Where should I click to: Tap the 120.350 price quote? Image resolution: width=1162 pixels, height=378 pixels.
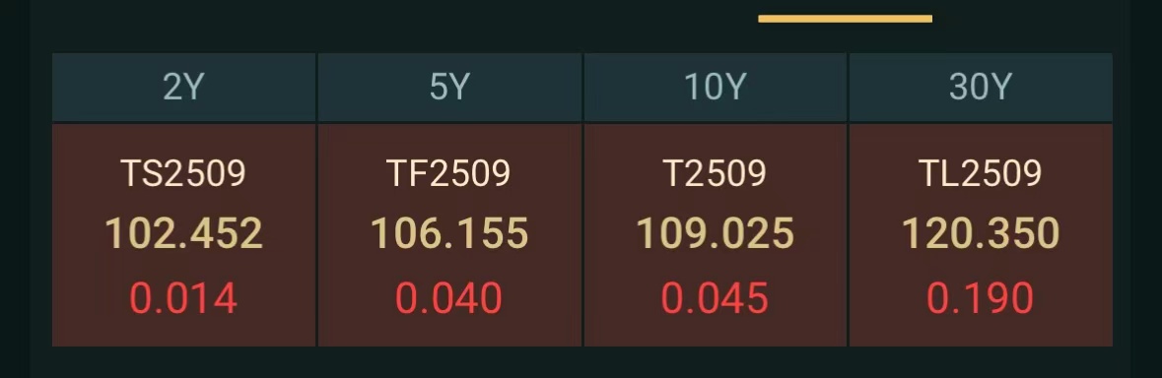981,233
